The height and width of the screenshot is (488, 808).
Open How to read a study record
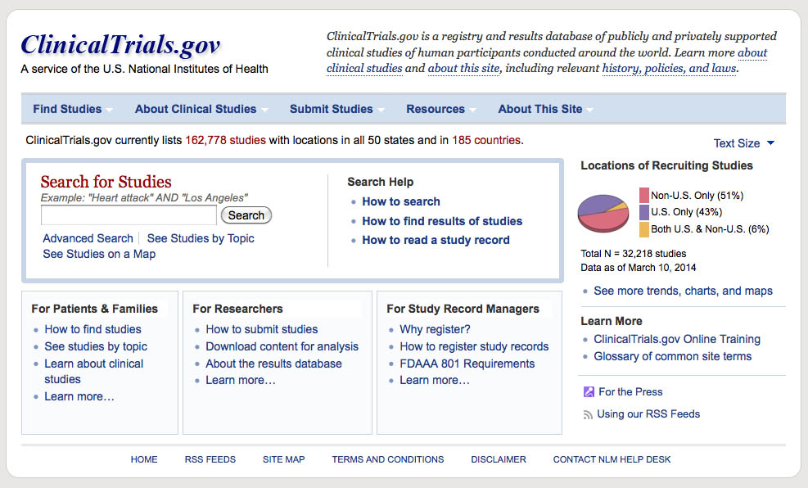436,240
